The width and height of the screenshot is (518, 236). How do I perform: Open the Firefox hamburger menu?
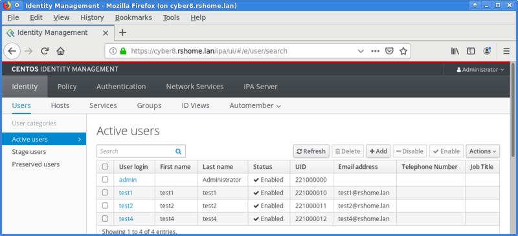point(506,51)
